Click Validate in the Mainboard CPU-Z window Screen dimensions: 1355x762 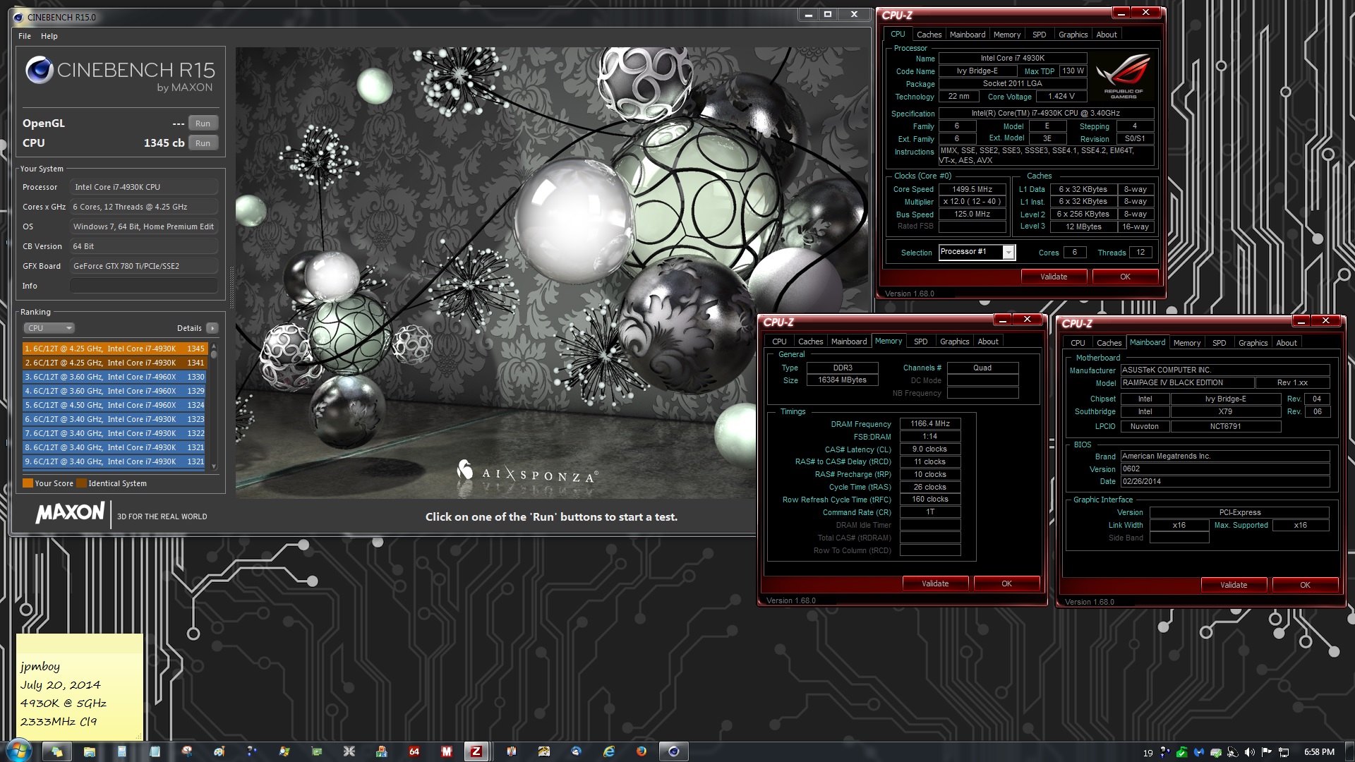point(1234,585)
